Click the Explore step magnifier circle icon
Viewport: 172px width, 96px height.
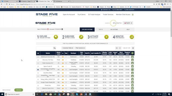pyautogui.click(x=56, y=37)
